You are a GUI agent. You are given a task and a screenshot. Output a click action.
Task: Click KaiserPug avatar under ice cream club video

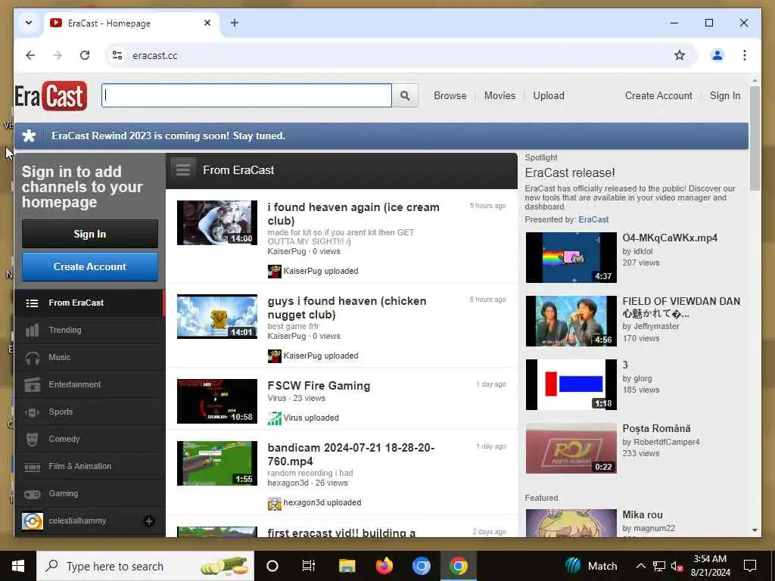coord(274,272)
